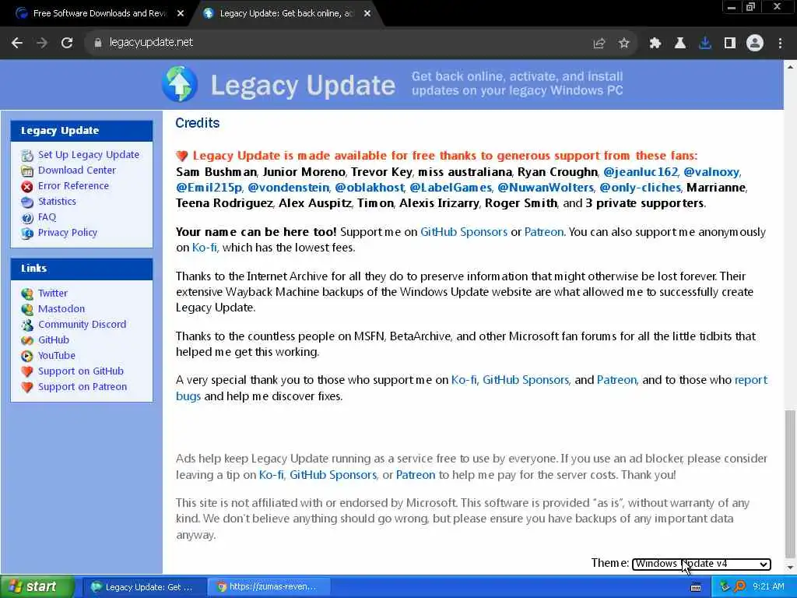Click the Twitter globe icon
The image size is (797, 598).
27,294
